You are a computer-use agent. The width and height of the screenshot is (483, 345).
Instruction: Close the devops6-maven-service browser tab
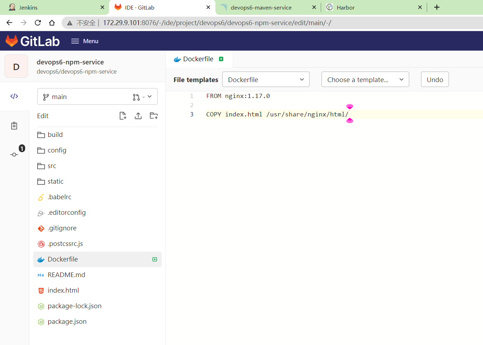[x=314, y=7]
